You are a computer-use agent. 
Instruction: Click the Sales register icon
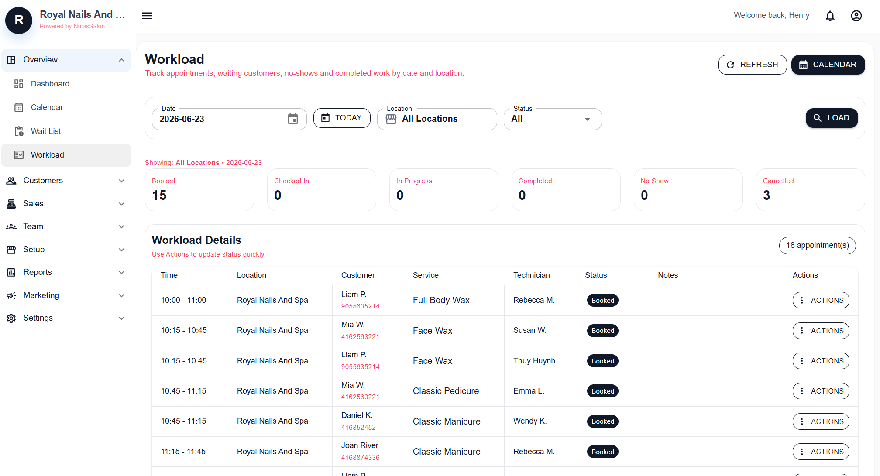(x=11, y=204)
